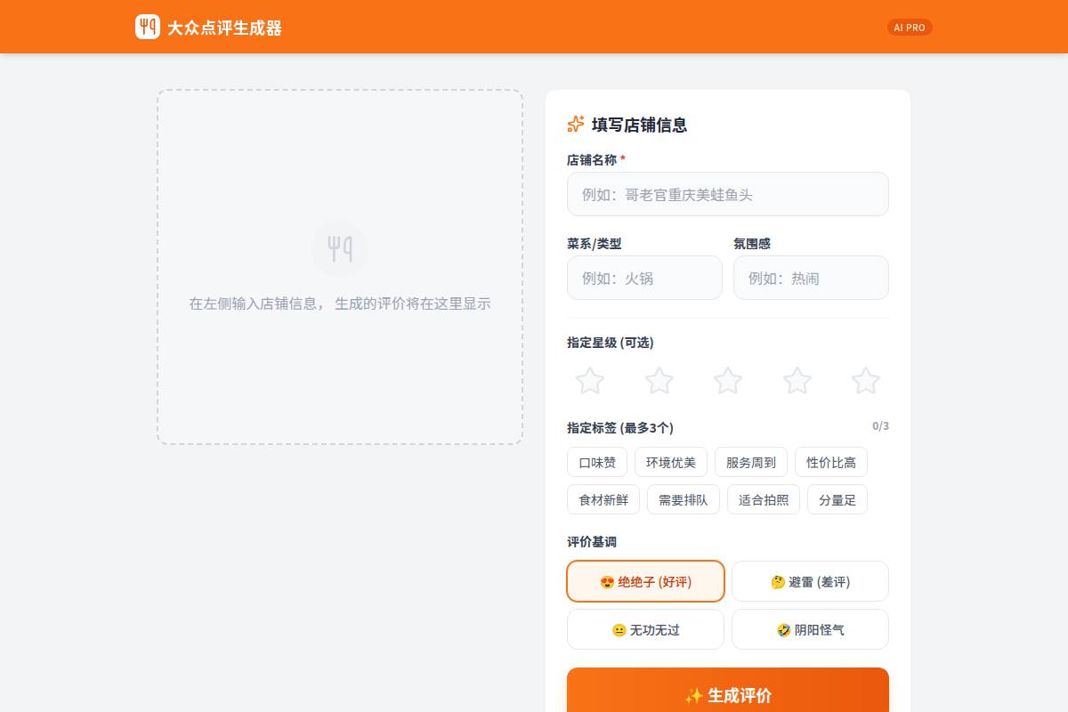Screen dimensions: 1068x712
Task: Choose the 阴阳怪气 sarcastic tone
Action: coord(810,629)
